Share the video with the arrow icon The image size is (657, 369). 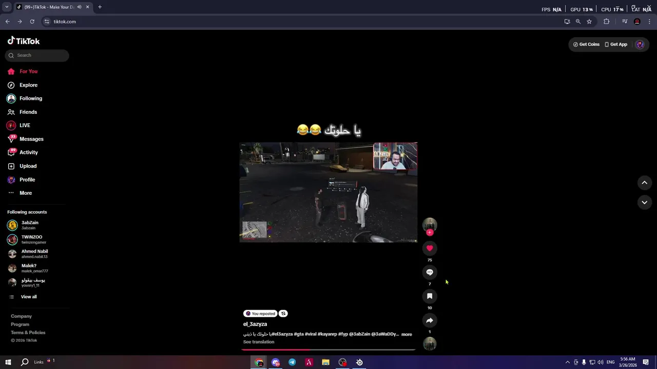pos(430,320)
